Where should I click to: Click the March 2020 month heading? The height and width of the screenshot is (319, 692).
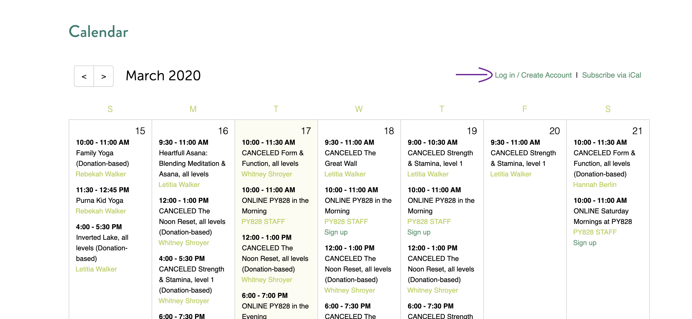(163, 76)
